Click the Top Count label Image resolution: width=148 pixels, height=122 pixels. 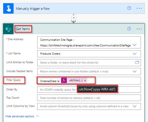pyautogui.click(x=13, y=98)
